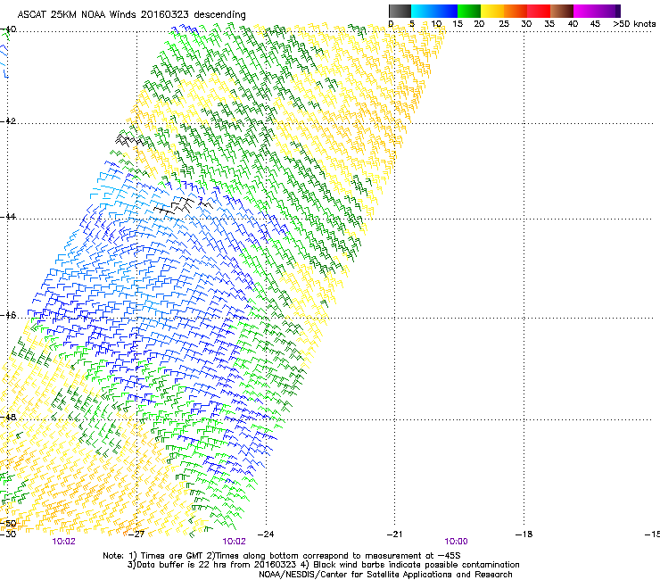Click the -27 longitude axis label
Image resolution: width=660 pixels, height=580 pixels.
(x=136, y=534)
